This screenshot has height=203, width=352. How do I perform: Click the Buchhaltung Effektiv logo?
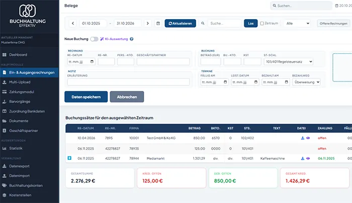coord(28,15)
